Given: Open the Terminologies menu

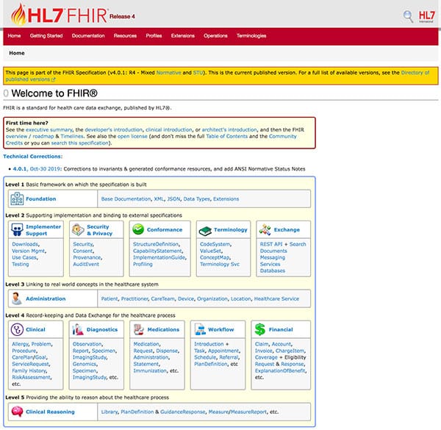Looking at the screenshot, I should (x=251, y=36).
